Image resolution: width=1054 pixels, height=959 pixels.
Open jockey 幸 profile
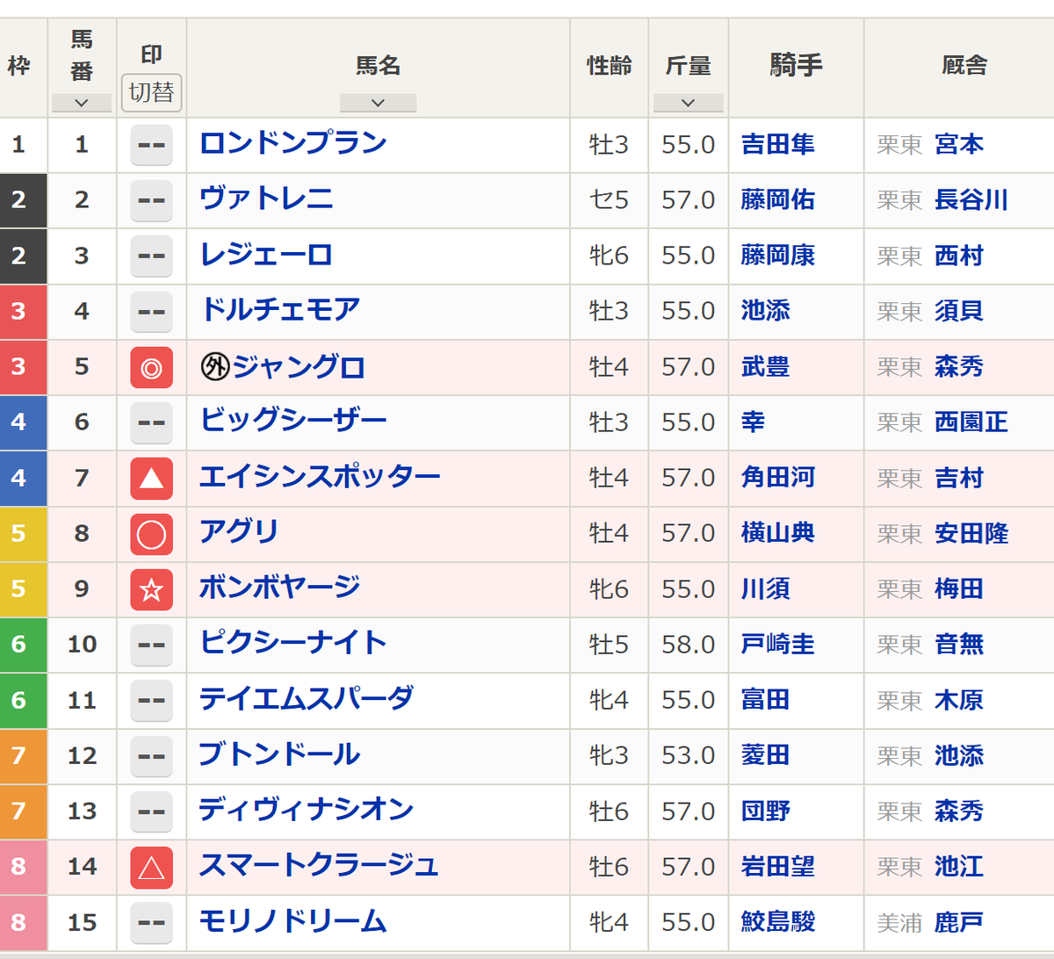754,422
